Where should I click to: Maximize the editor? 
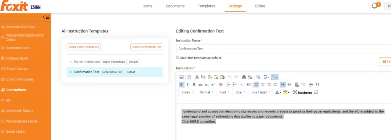pos(302,92)
